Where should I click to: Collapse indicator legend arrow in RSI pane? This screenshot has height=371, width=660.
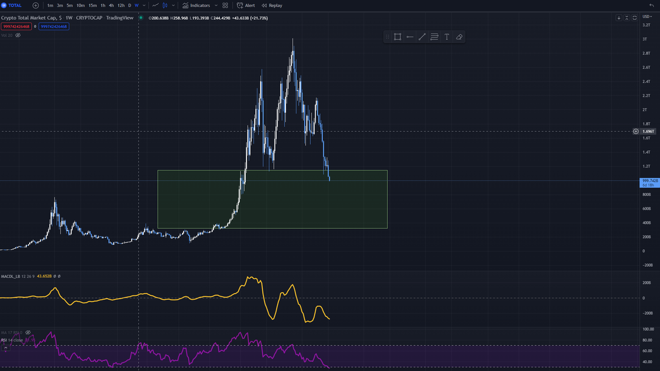[x=5, y=348]
